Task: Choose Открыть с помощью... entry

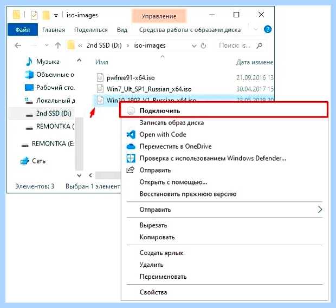Action: tap(224, 182)
